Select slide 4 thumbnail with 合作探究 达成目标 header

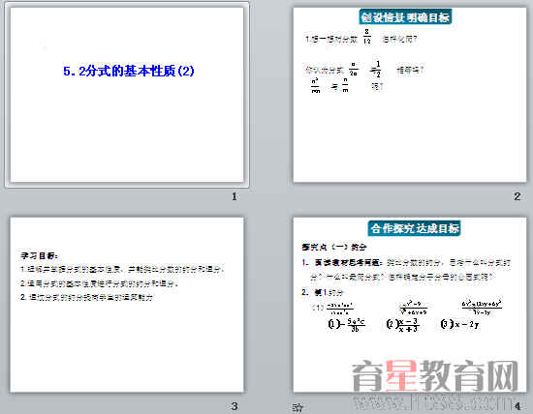tap(410, 305)
